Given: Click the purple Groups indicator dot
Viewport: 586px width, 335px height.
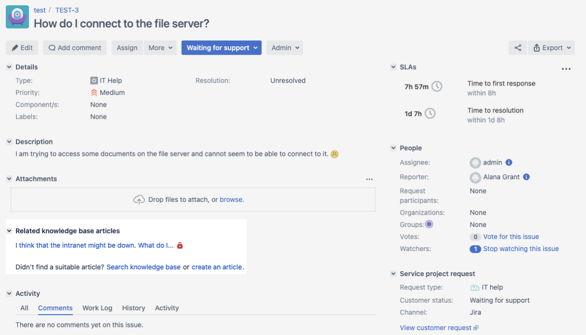Looking at the screenshot, I should click(429, 224).
